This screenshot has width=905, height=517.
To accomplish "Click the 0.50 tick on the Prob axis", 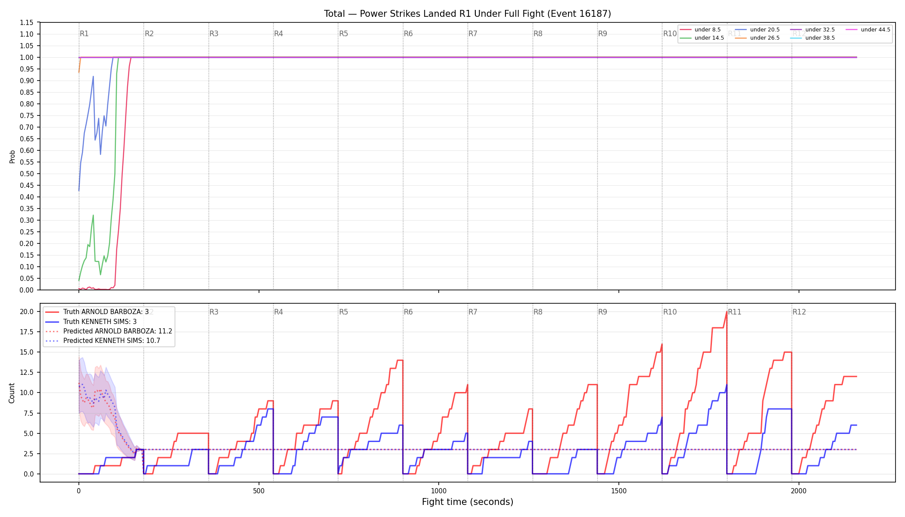I will point(27,174).
